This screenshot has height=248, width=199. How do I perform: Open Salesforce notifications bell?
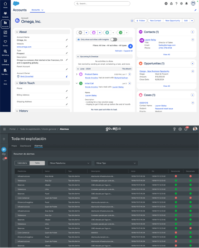pyautogui.click(x=186, y=3)
